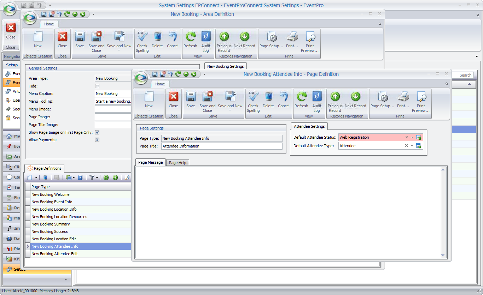
Task: Click Setup in the bottom navigation pane
Action: tap(37, 269)
